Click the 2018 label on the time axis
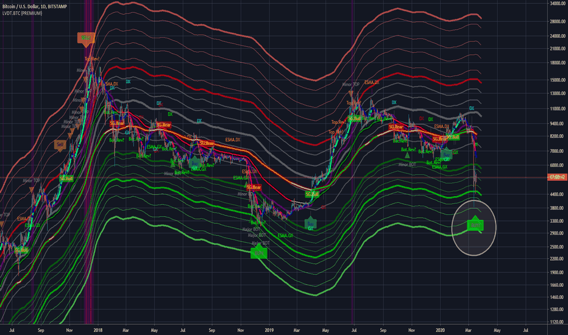Viewport: 568px width, 335px height. tap(98, 330)
